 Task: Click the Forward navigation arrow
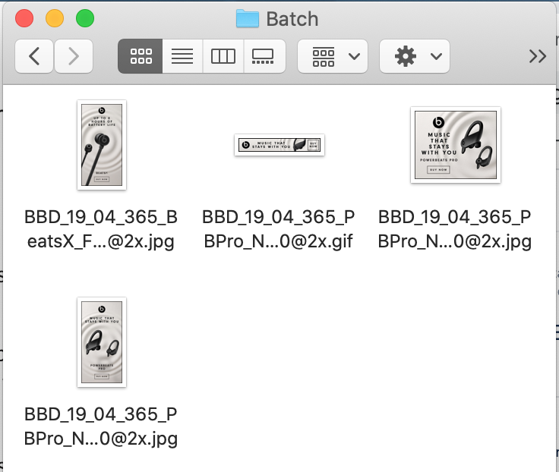(x=74, y=56)
